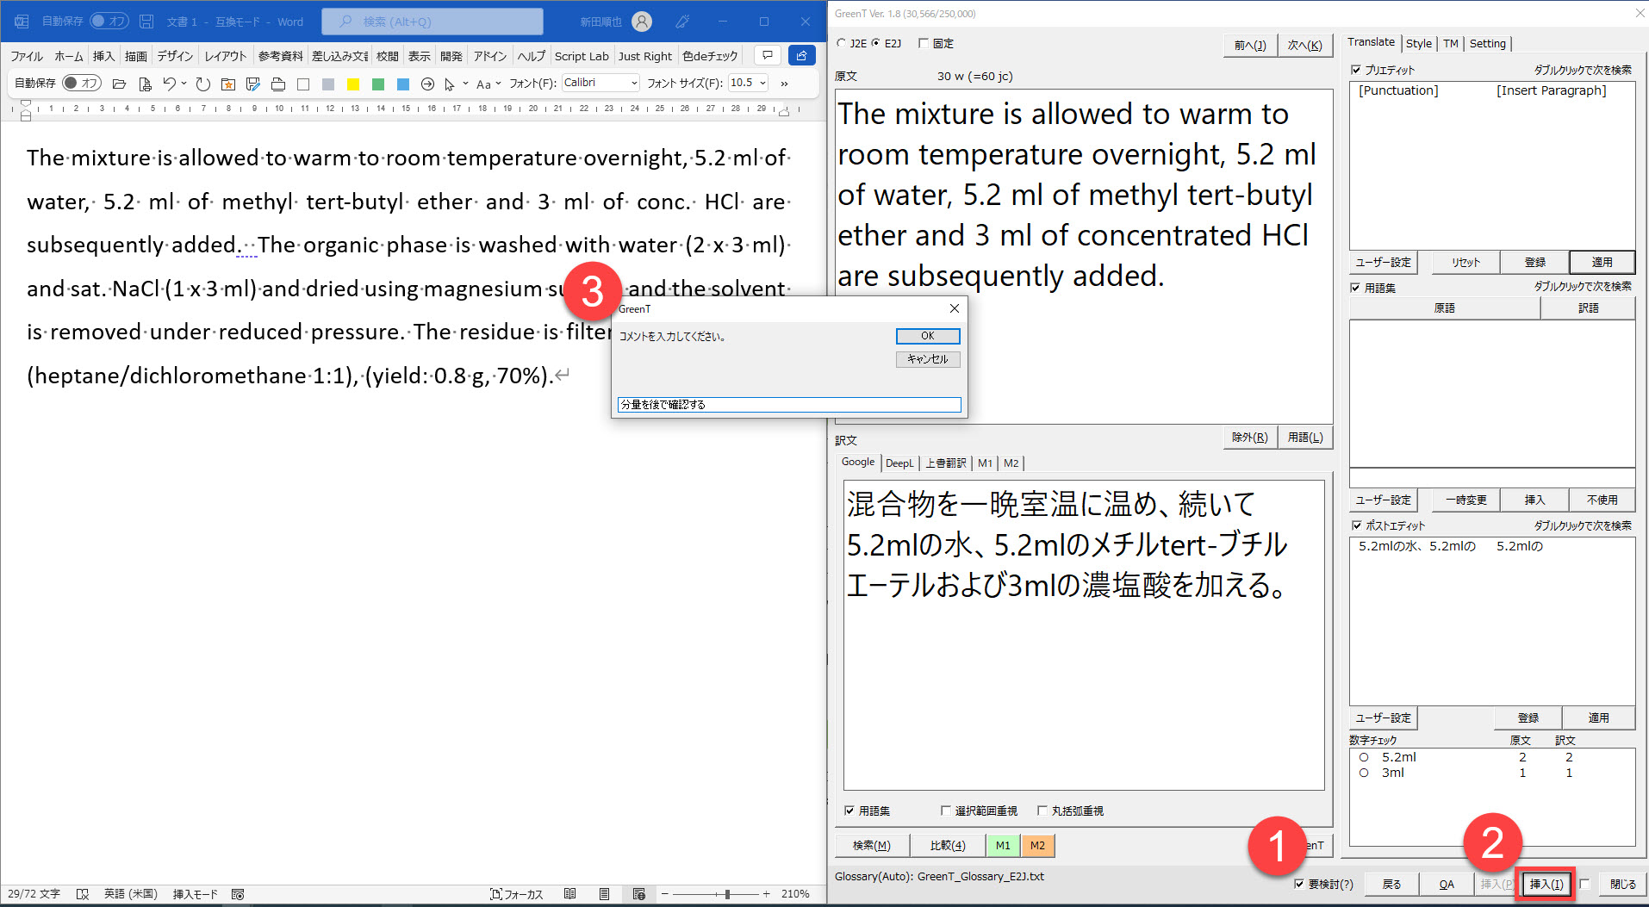Click the Save disk icon in title bar
This screenshot has width=1649, height=907.
(x=146, y=22)
